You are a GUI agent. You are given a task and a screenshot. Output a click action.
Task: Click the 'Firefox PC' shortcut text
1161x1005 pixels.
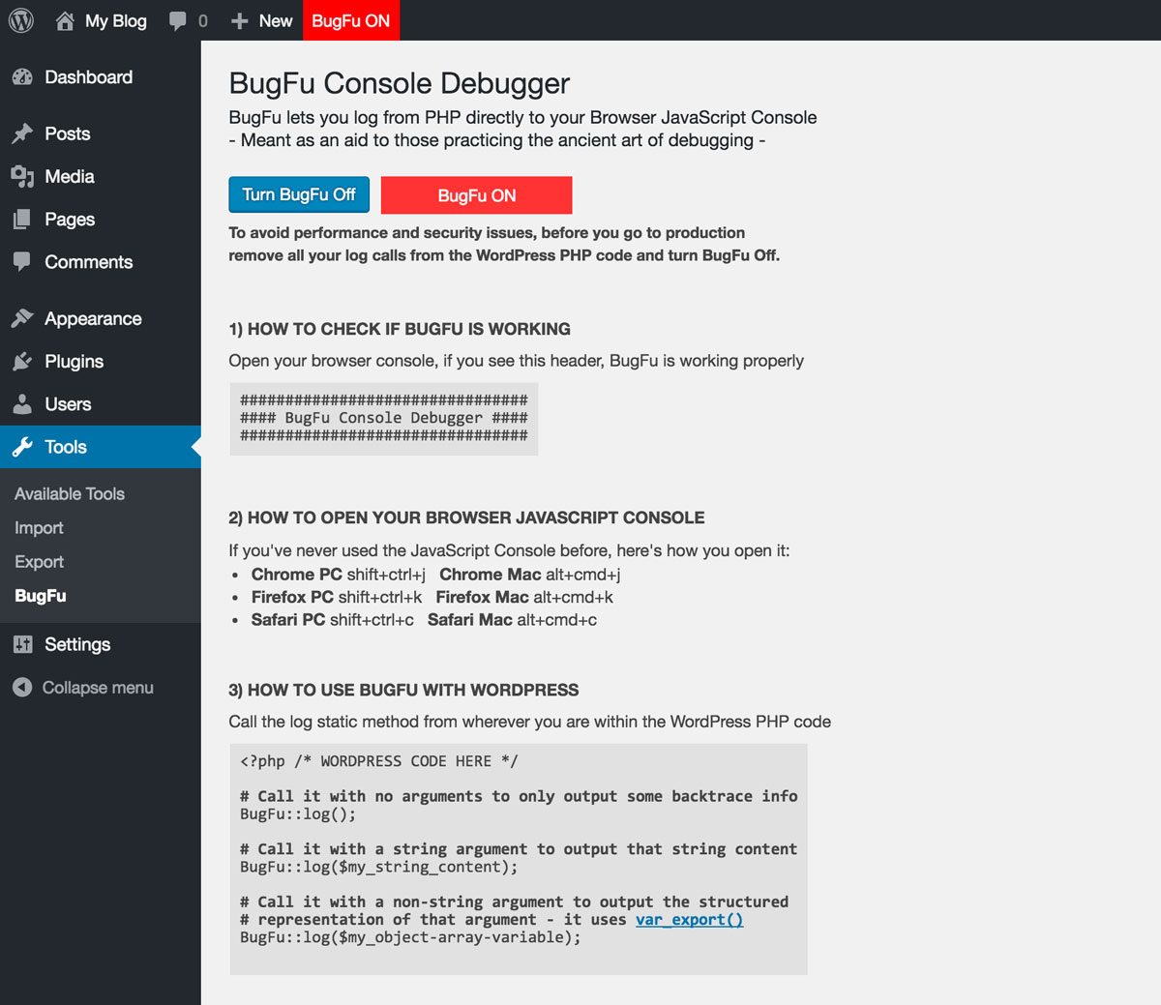[337, 598]
